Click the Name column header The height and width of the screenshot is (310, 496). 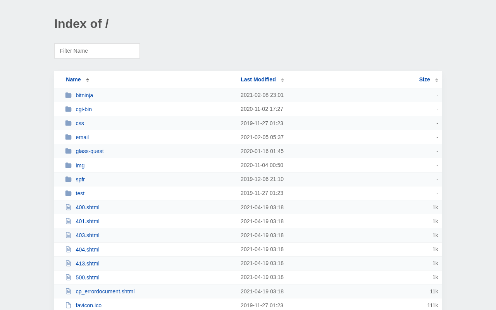[73, 79]
